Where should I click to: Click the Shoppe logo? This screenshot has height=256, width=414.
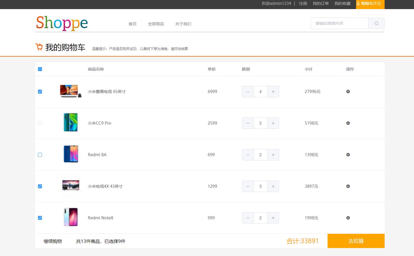point(62,23)
